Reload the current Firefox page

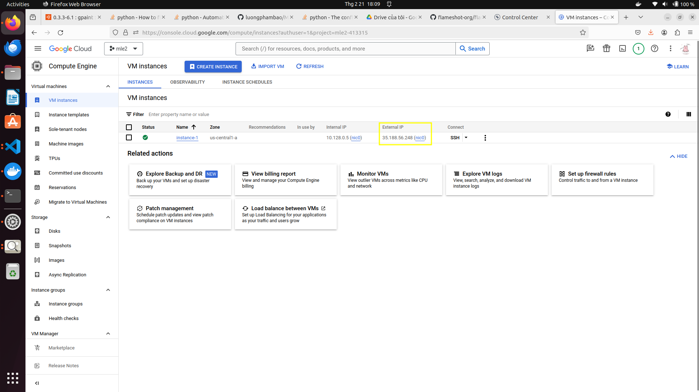[x=60, y=33]
